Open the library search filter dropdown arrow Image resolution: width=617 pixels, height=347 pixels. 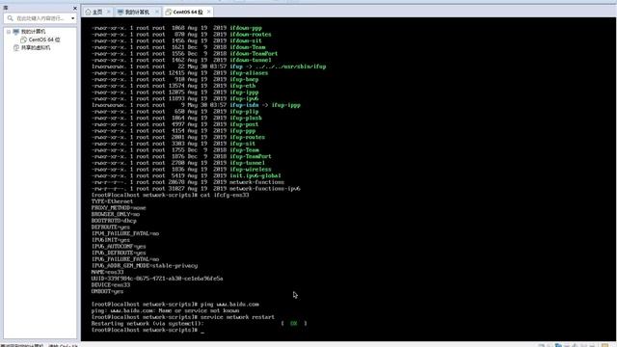click(73, 18)
